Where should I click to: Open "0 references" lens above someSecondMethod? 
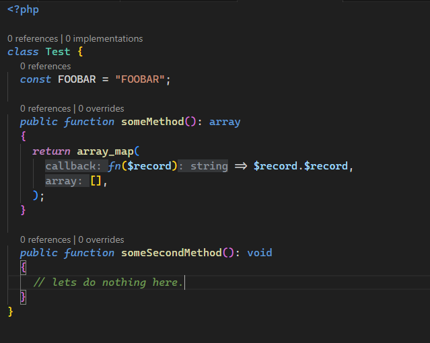tap(45, 239)
